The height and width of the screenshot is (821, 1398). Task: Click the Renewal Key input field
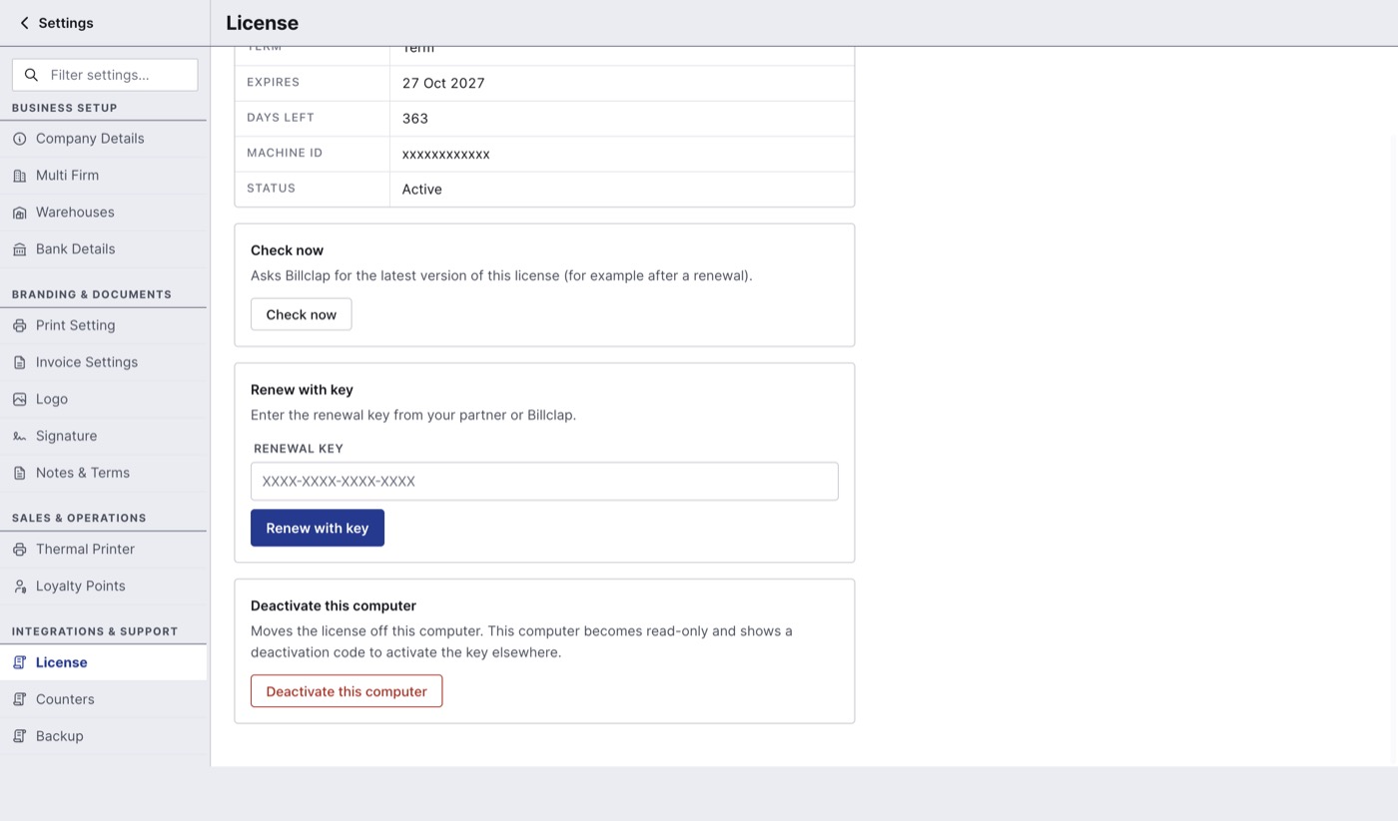544,481
